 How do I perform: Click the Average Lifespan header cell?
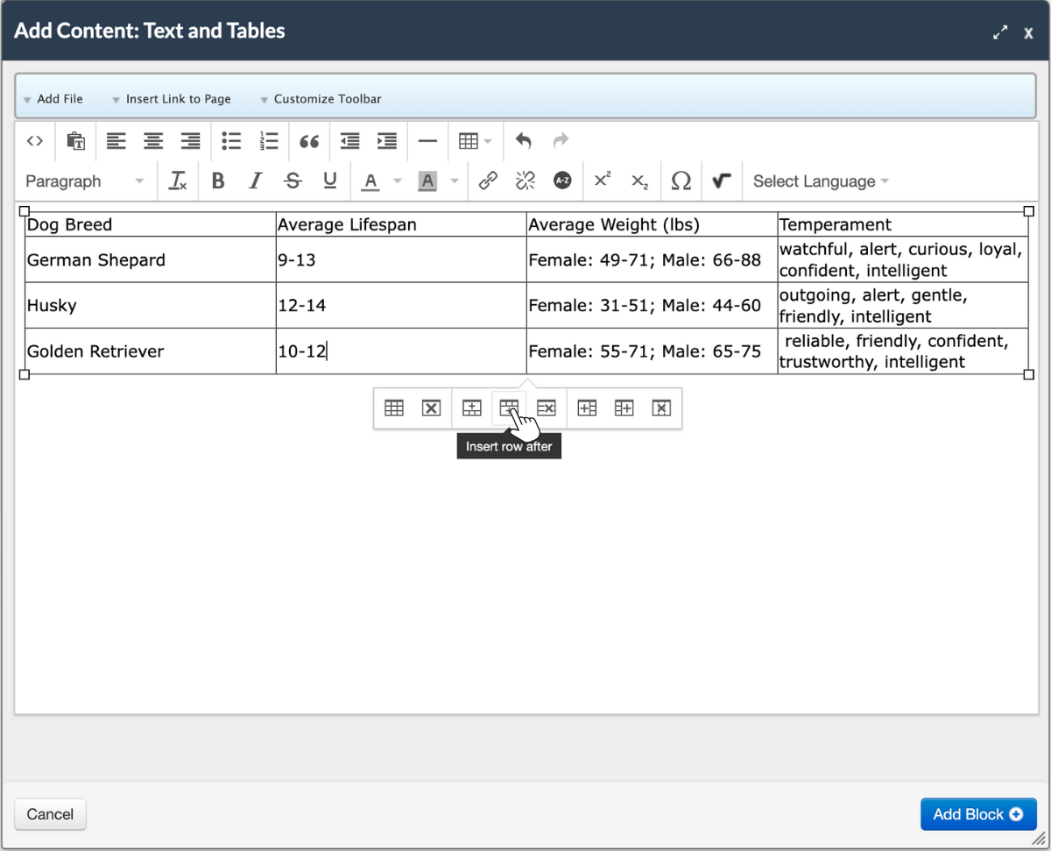click(x=401, y=224)
